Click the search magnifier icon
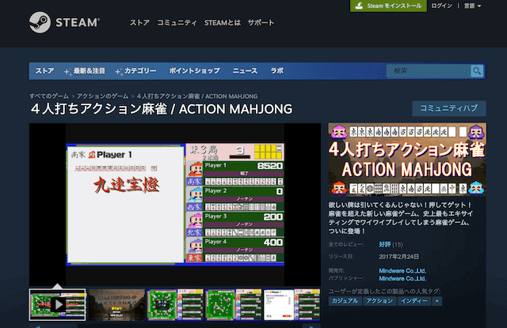The image size is (507, 328). point(477,70)
